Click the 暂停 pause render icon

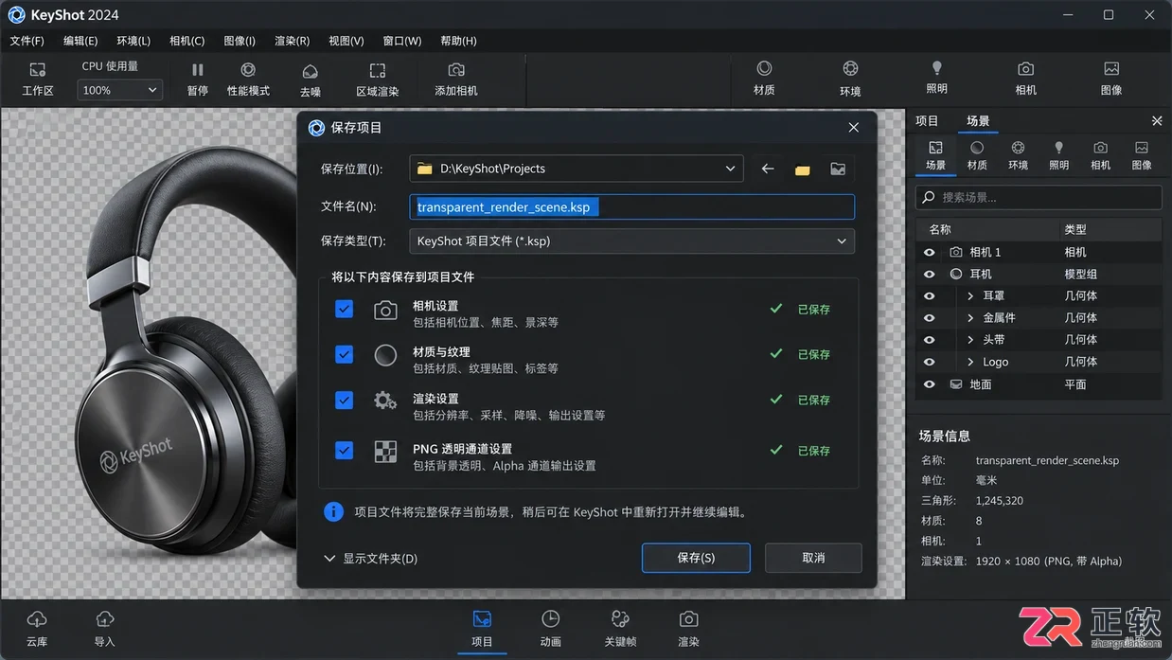click(197, 70)
